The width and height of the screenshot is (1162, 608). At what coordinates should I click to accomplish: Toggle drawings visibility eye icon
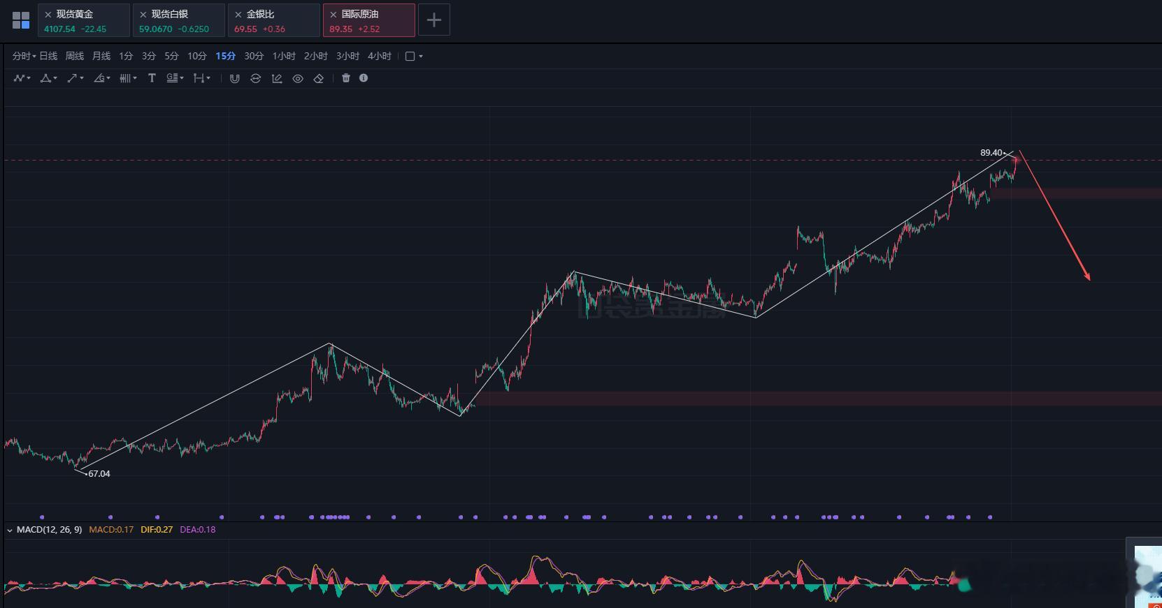click(298, 78)
